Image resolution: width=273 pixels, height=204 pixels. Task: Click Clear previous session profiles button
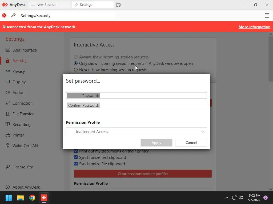click(143, 174)
